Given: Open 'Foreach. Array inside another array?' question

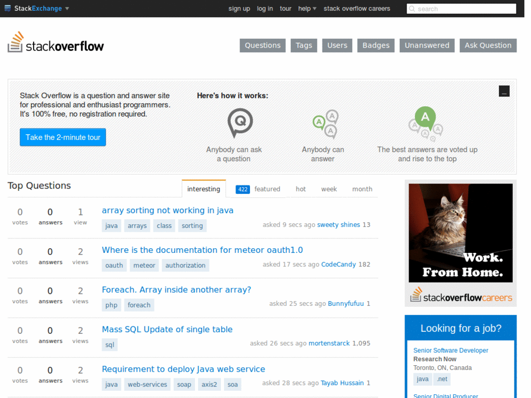Looking at the screenshot, I should point(176,290).
